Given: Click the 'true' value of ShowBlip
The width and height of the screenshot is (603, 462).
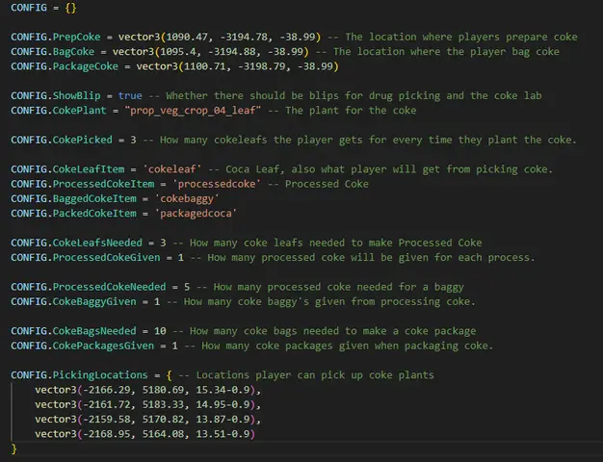Looking at the screenshot, I should pyautogui.click(x=130, y=95).
